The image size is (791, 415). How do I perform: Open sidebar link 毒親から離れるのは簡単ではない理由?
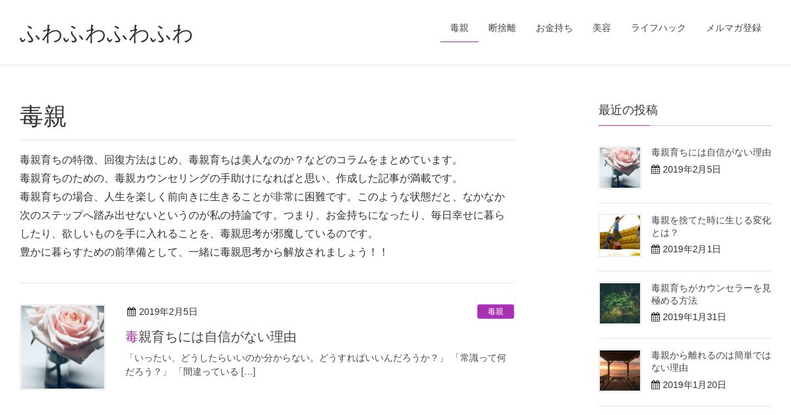click(x=711, y=361)
